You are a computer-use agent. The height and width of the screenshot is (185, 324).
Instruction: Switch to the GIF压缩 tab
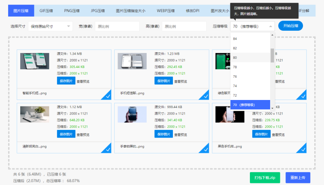(x=46, y=11)
